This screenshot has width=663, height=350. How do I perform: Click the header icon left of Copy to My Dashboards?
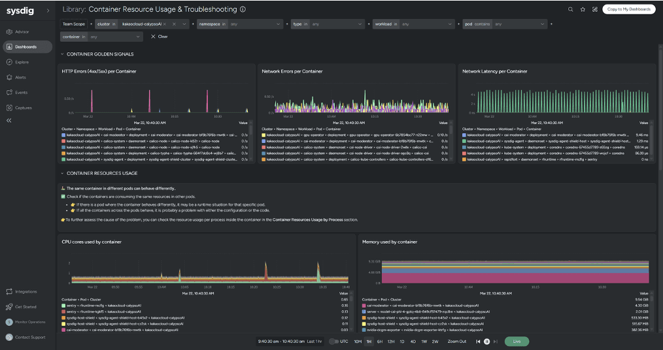(x=595, y=9)
